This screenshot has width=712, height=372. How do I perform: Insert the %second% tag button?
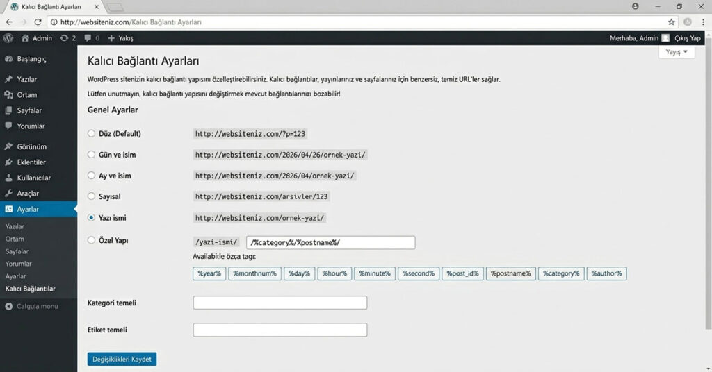point(419,273)
